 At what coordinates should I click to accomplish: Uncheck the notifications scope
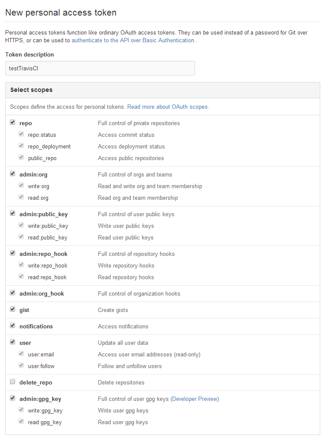(x=13, y=326)
